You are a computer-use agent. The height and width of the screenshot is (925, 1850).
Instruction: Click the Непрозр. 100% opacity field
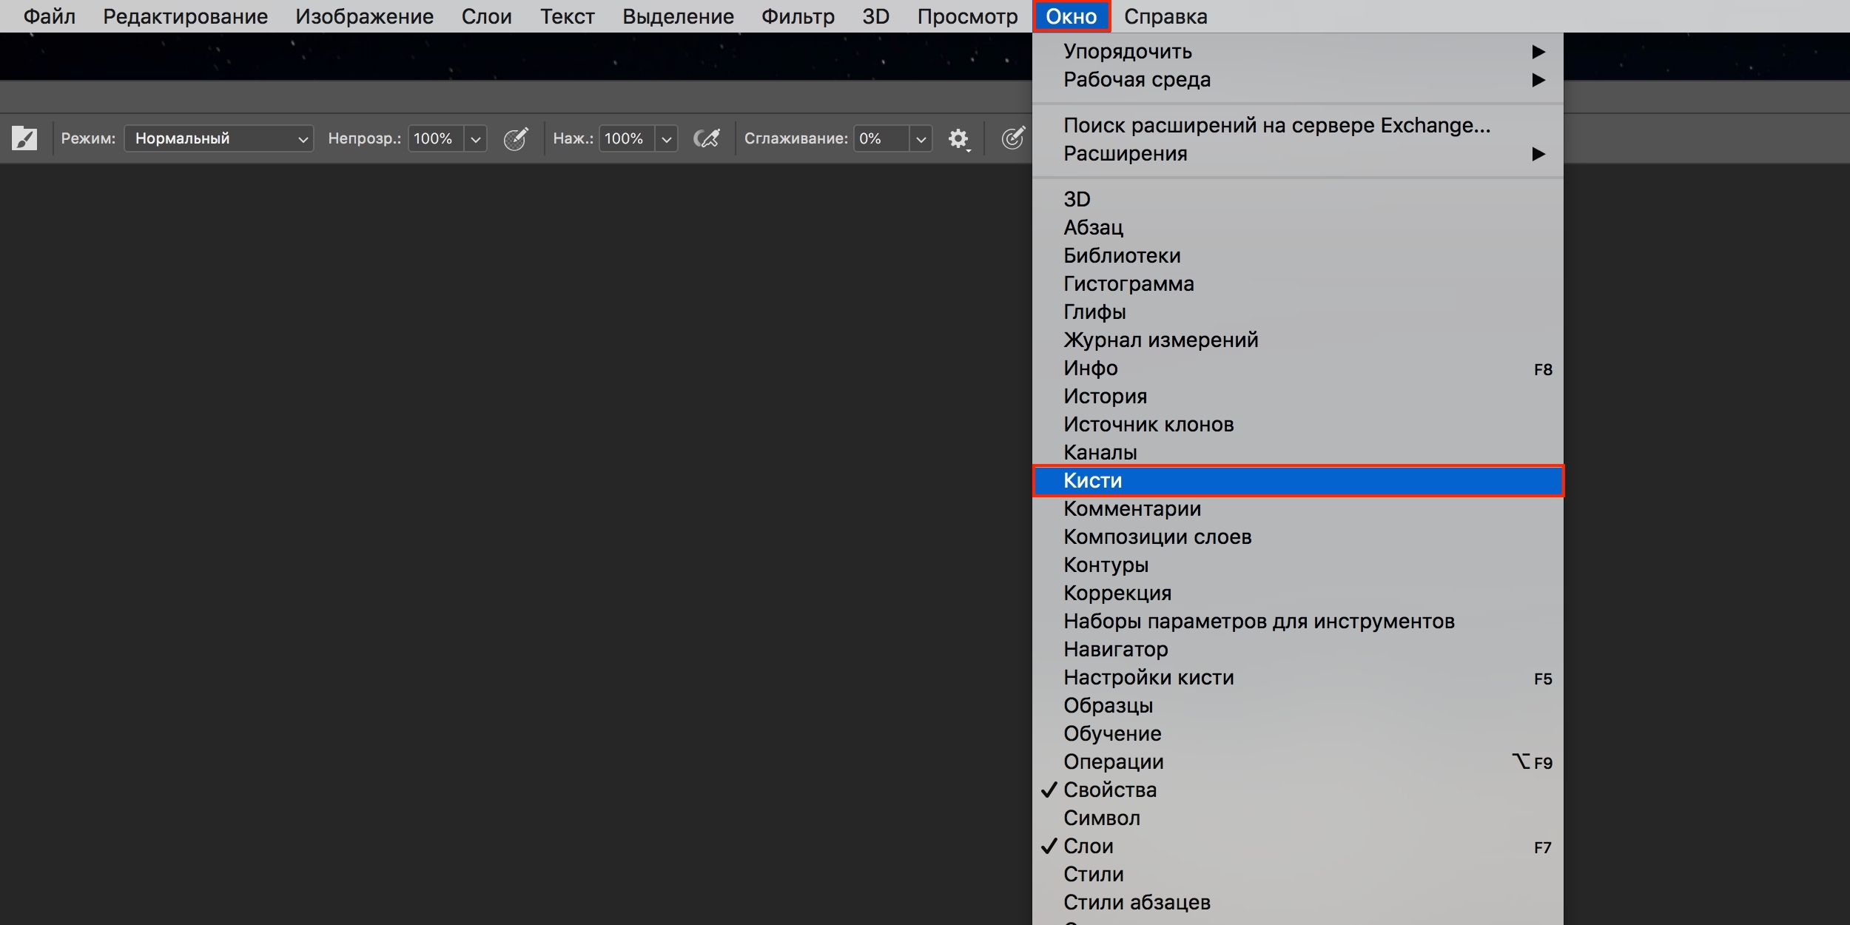point(435,138)
